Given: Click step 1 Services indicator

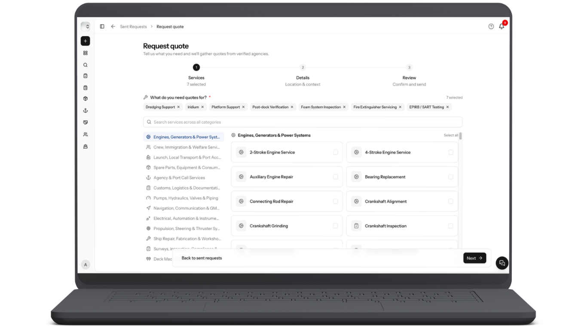Looking at the screenshot, I should click(196, 67).
